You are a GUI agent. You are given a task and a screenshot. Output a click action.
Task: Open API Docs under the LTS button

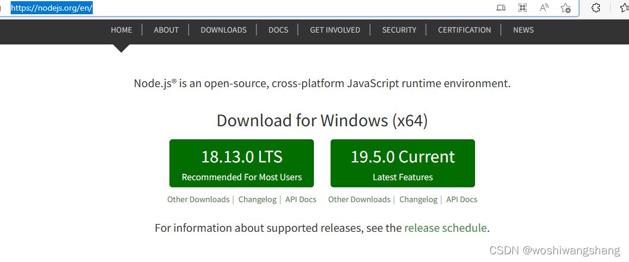pos(301,199)
